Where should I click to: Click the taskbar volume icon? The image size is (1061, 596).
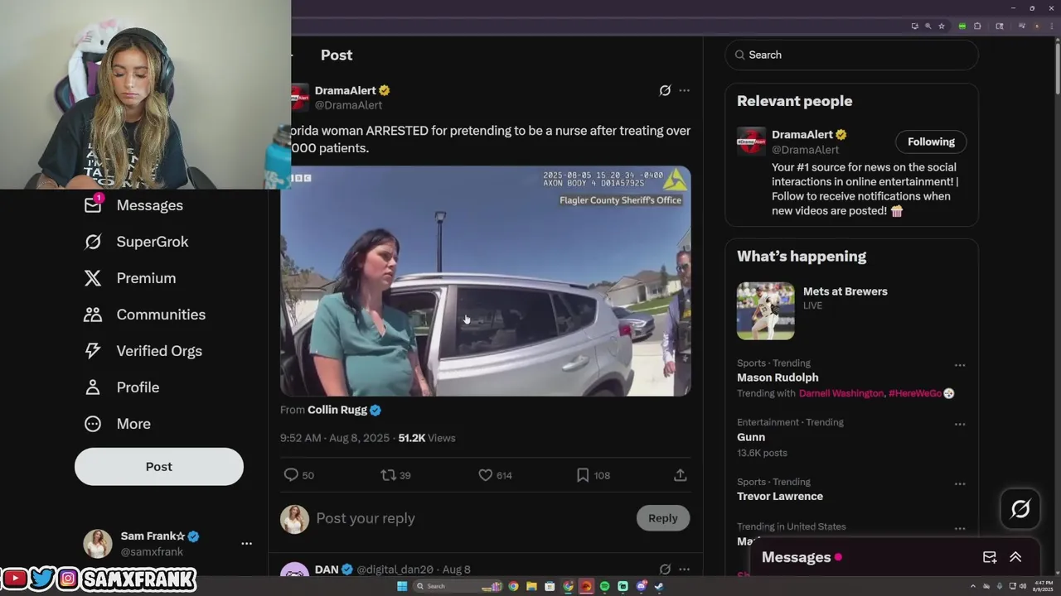1023,586
